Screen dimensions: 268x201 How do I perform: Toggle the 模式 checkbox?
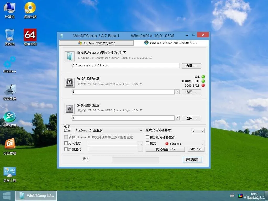click(147, 143)
